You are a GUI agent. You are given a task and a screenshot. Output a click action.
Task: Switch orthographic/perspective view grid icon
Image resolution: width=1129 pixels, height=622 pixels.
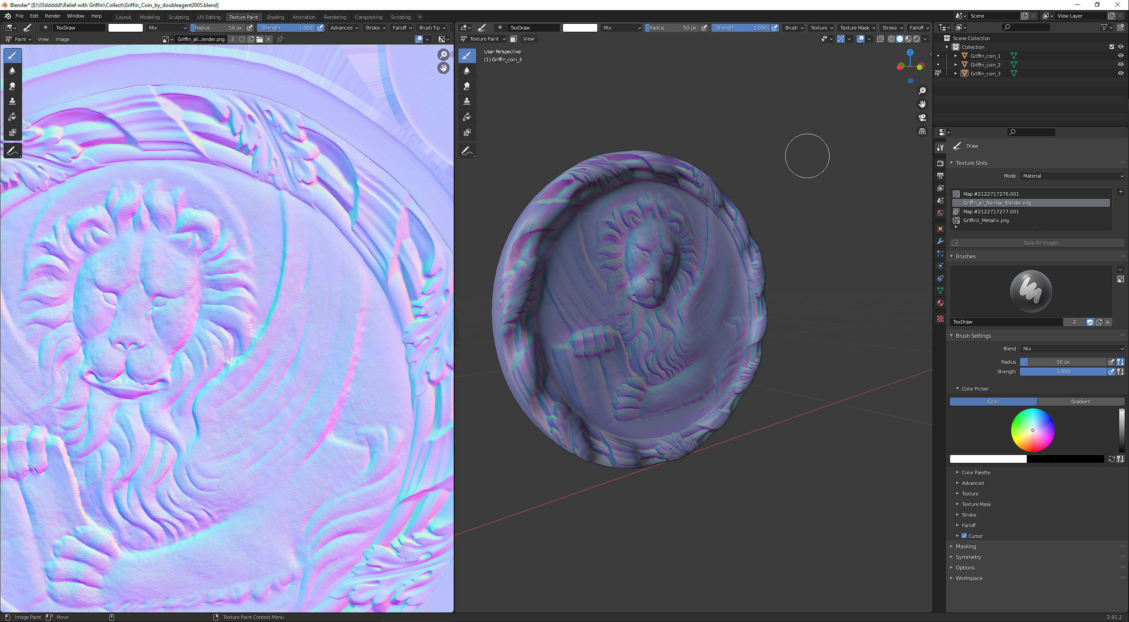pyautogui.click(x=922, y=131)
